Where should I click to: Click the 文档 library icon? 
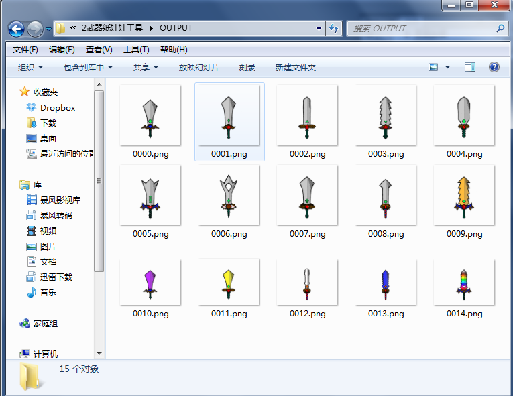32,261
